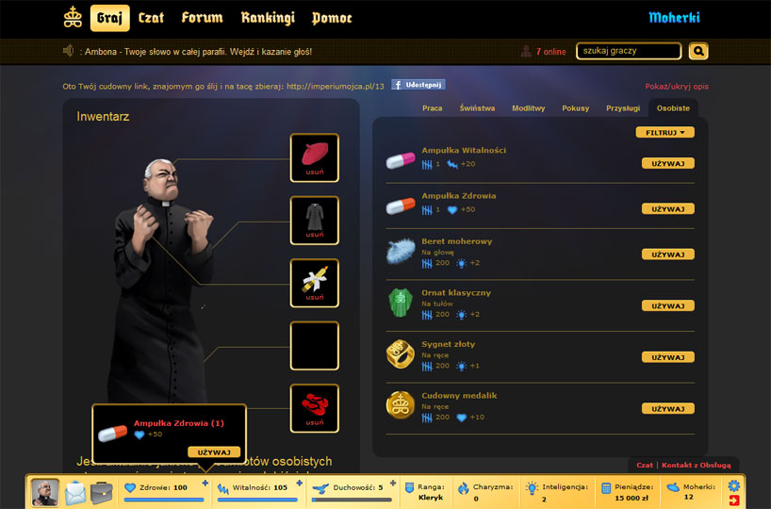Toggle description with Pokaż/ukryj opis
This screenshot has width=771, height=509.
(x=677, y=86)
